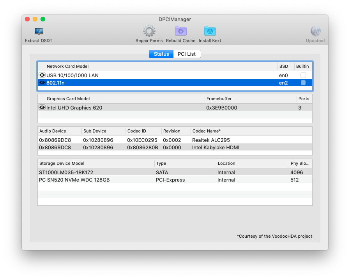Select the 802.11n network card text

55,83
